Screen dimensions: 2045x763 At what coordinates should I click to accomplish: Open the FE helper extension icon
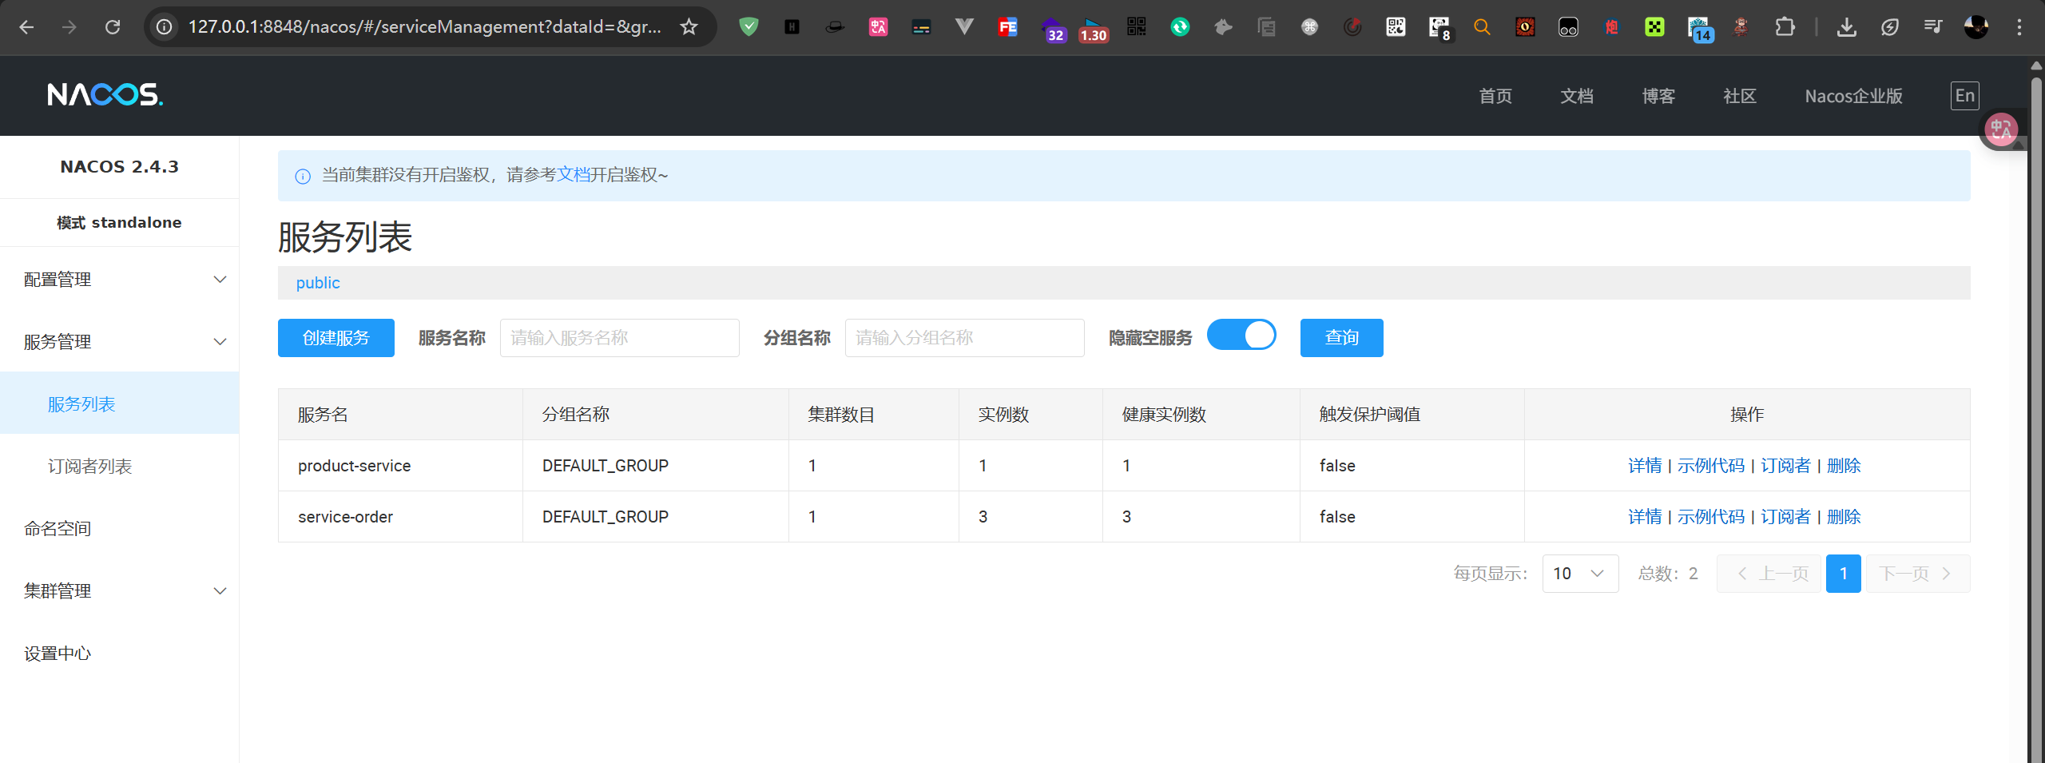(x=1007, y=27)
